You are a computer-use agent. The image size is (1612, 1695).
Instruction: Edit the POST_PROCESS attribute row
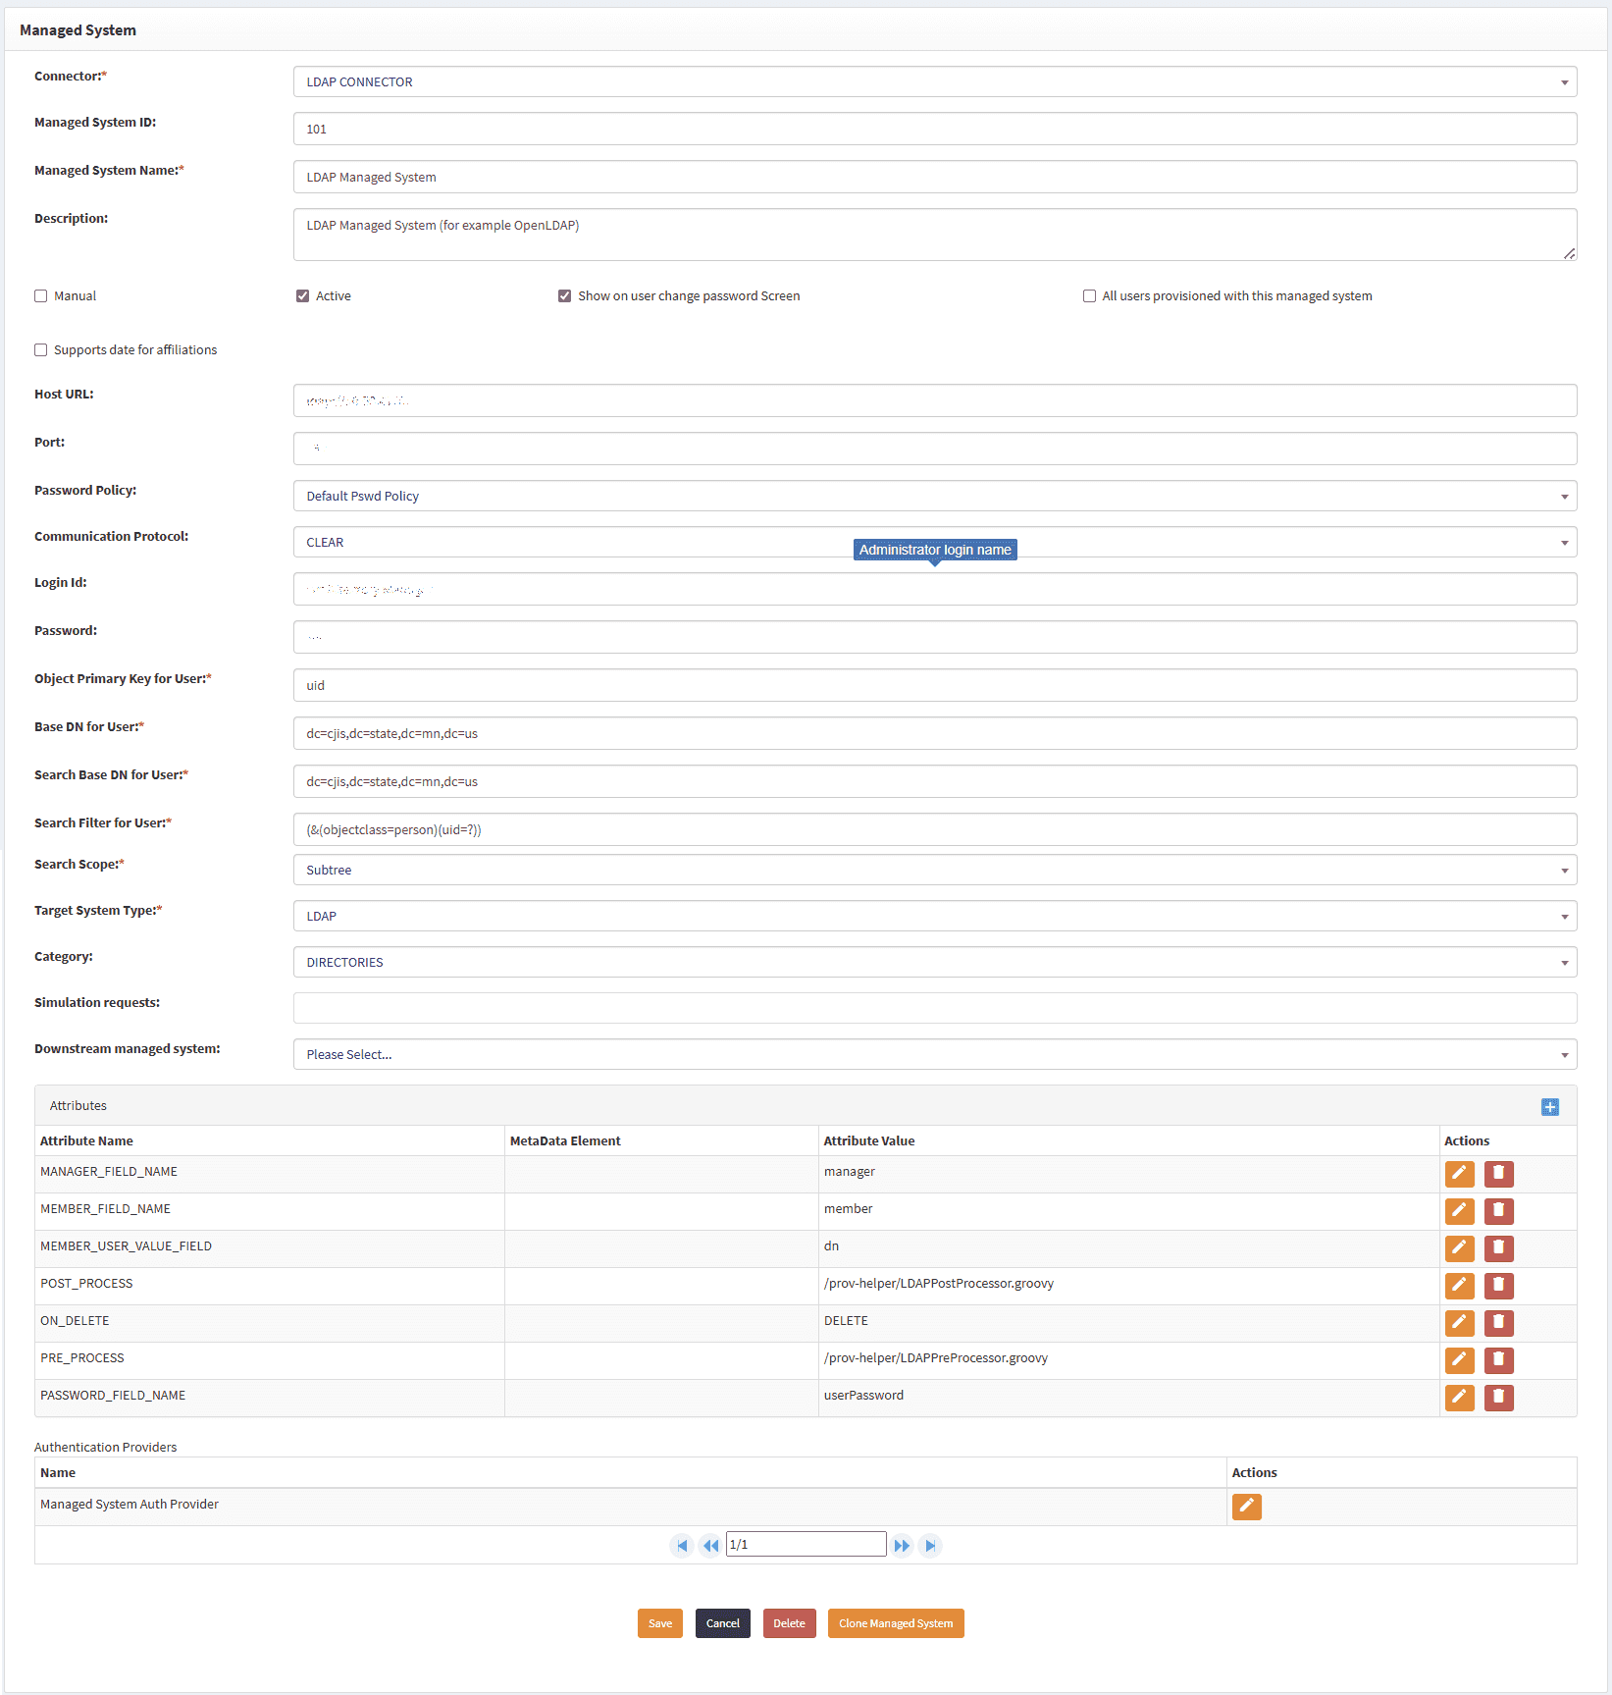pyautogui.click(x=1459, y=1286)
